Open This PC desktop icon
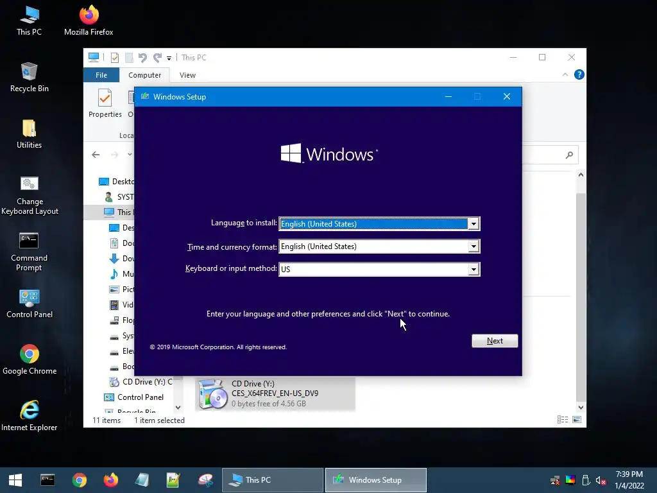 [x=29, y=21]
